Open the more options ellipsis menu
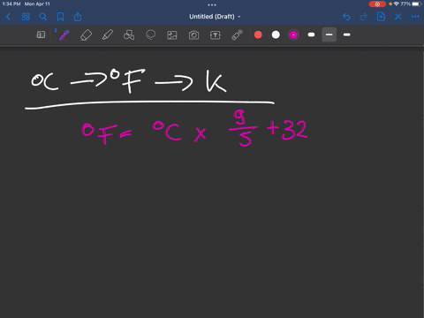This screenshot has height=318, width=424. (x=415, y=17)
